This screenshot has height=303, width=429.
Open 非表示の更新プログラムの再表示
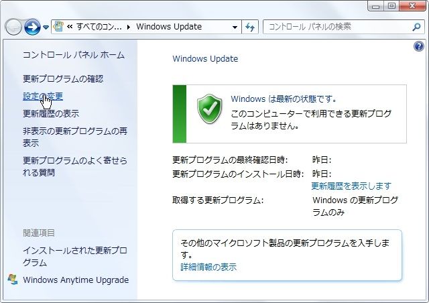75,137
